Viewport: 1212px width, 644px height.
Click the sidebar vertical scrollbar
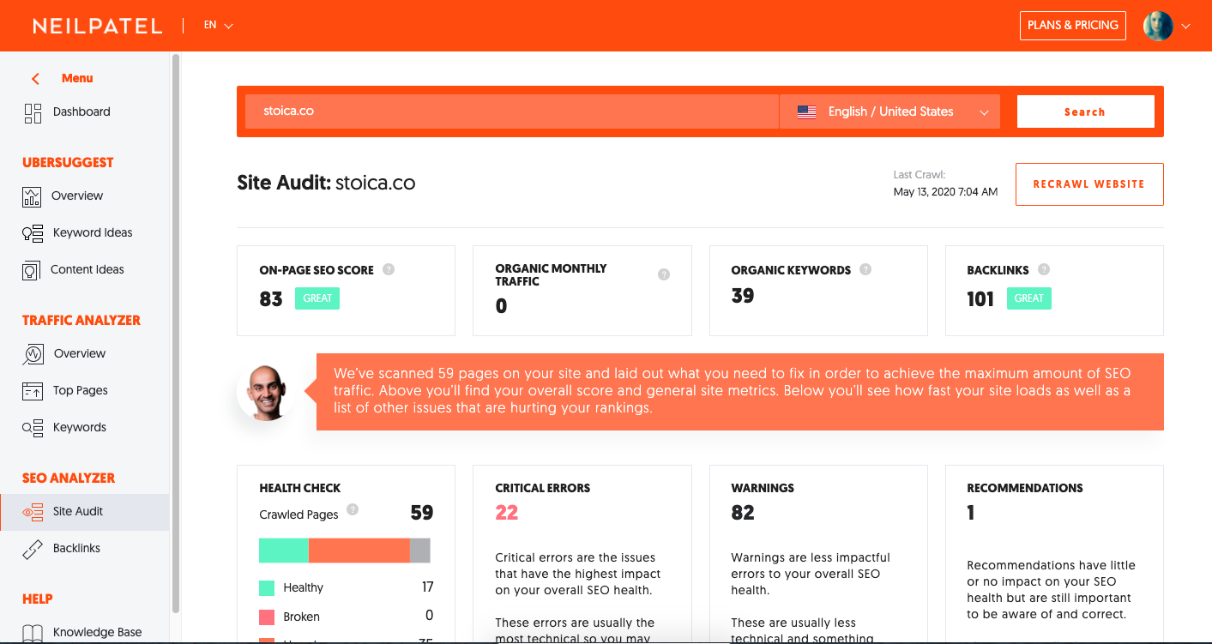pyautogui.click(x=176, y=333)
